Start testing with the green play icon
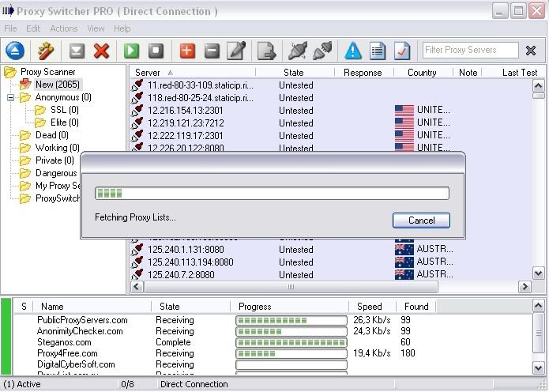This screenshot has height=392, width=549. 131,51
